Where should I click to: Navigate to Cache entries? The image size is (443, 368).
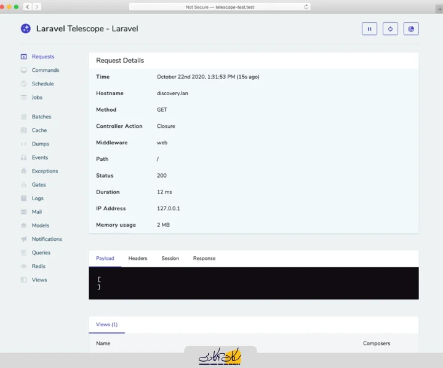point(39,130)
